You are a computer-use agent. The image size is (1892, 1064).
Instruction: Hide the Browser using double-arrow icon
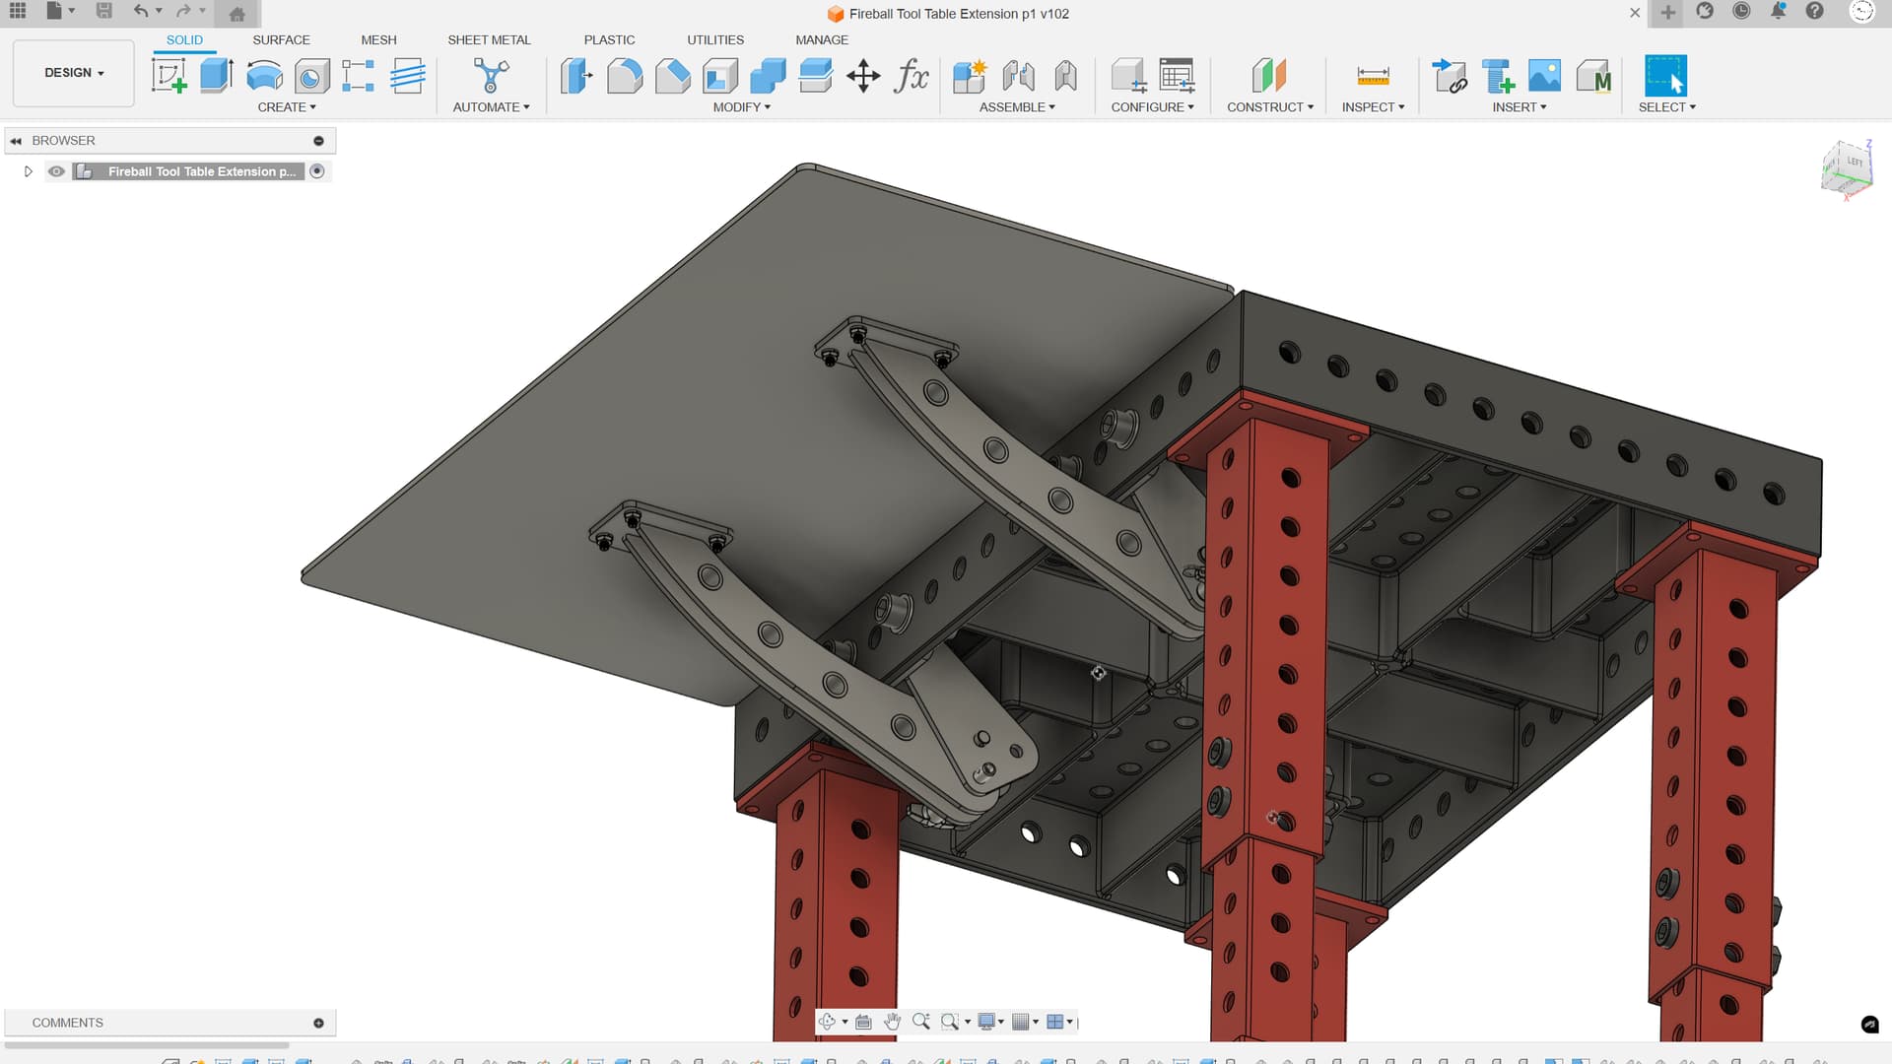click(x=16, y=141)
